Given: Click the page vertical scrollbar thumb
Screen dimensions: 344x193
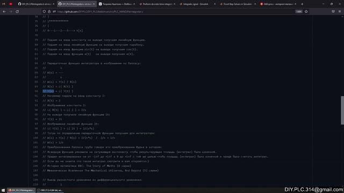Looking at the screenshot, I should point(342,110).
